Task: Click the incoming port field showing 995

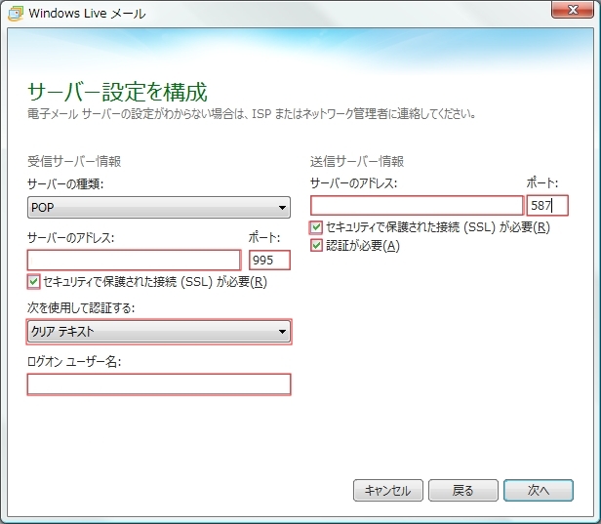Action: [269, 260]
